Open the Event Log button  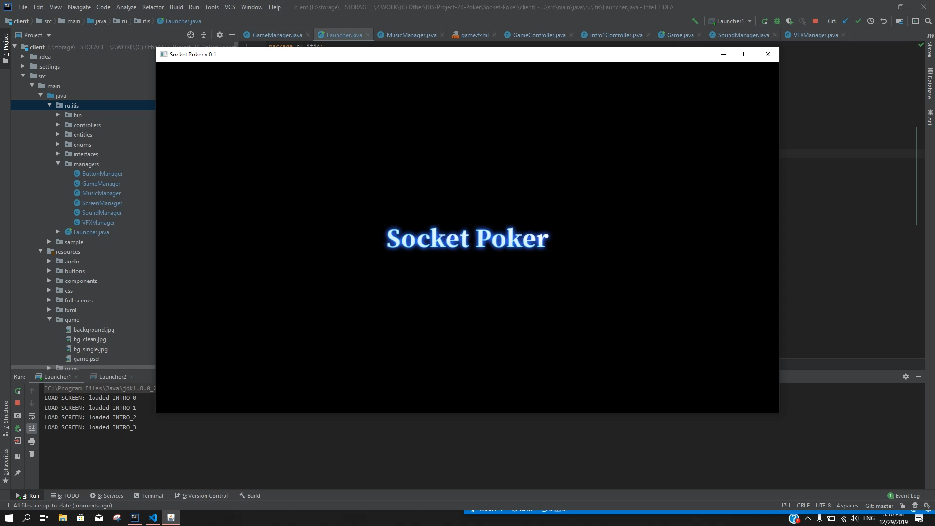coord(904,496)
